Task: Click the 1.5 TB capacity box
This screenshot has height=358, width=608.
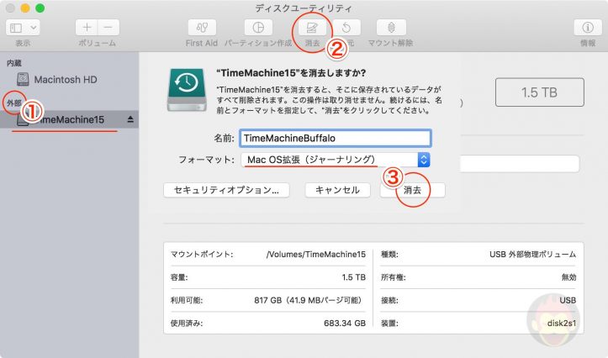Action: pyautogui.click(x=539, y=92)
